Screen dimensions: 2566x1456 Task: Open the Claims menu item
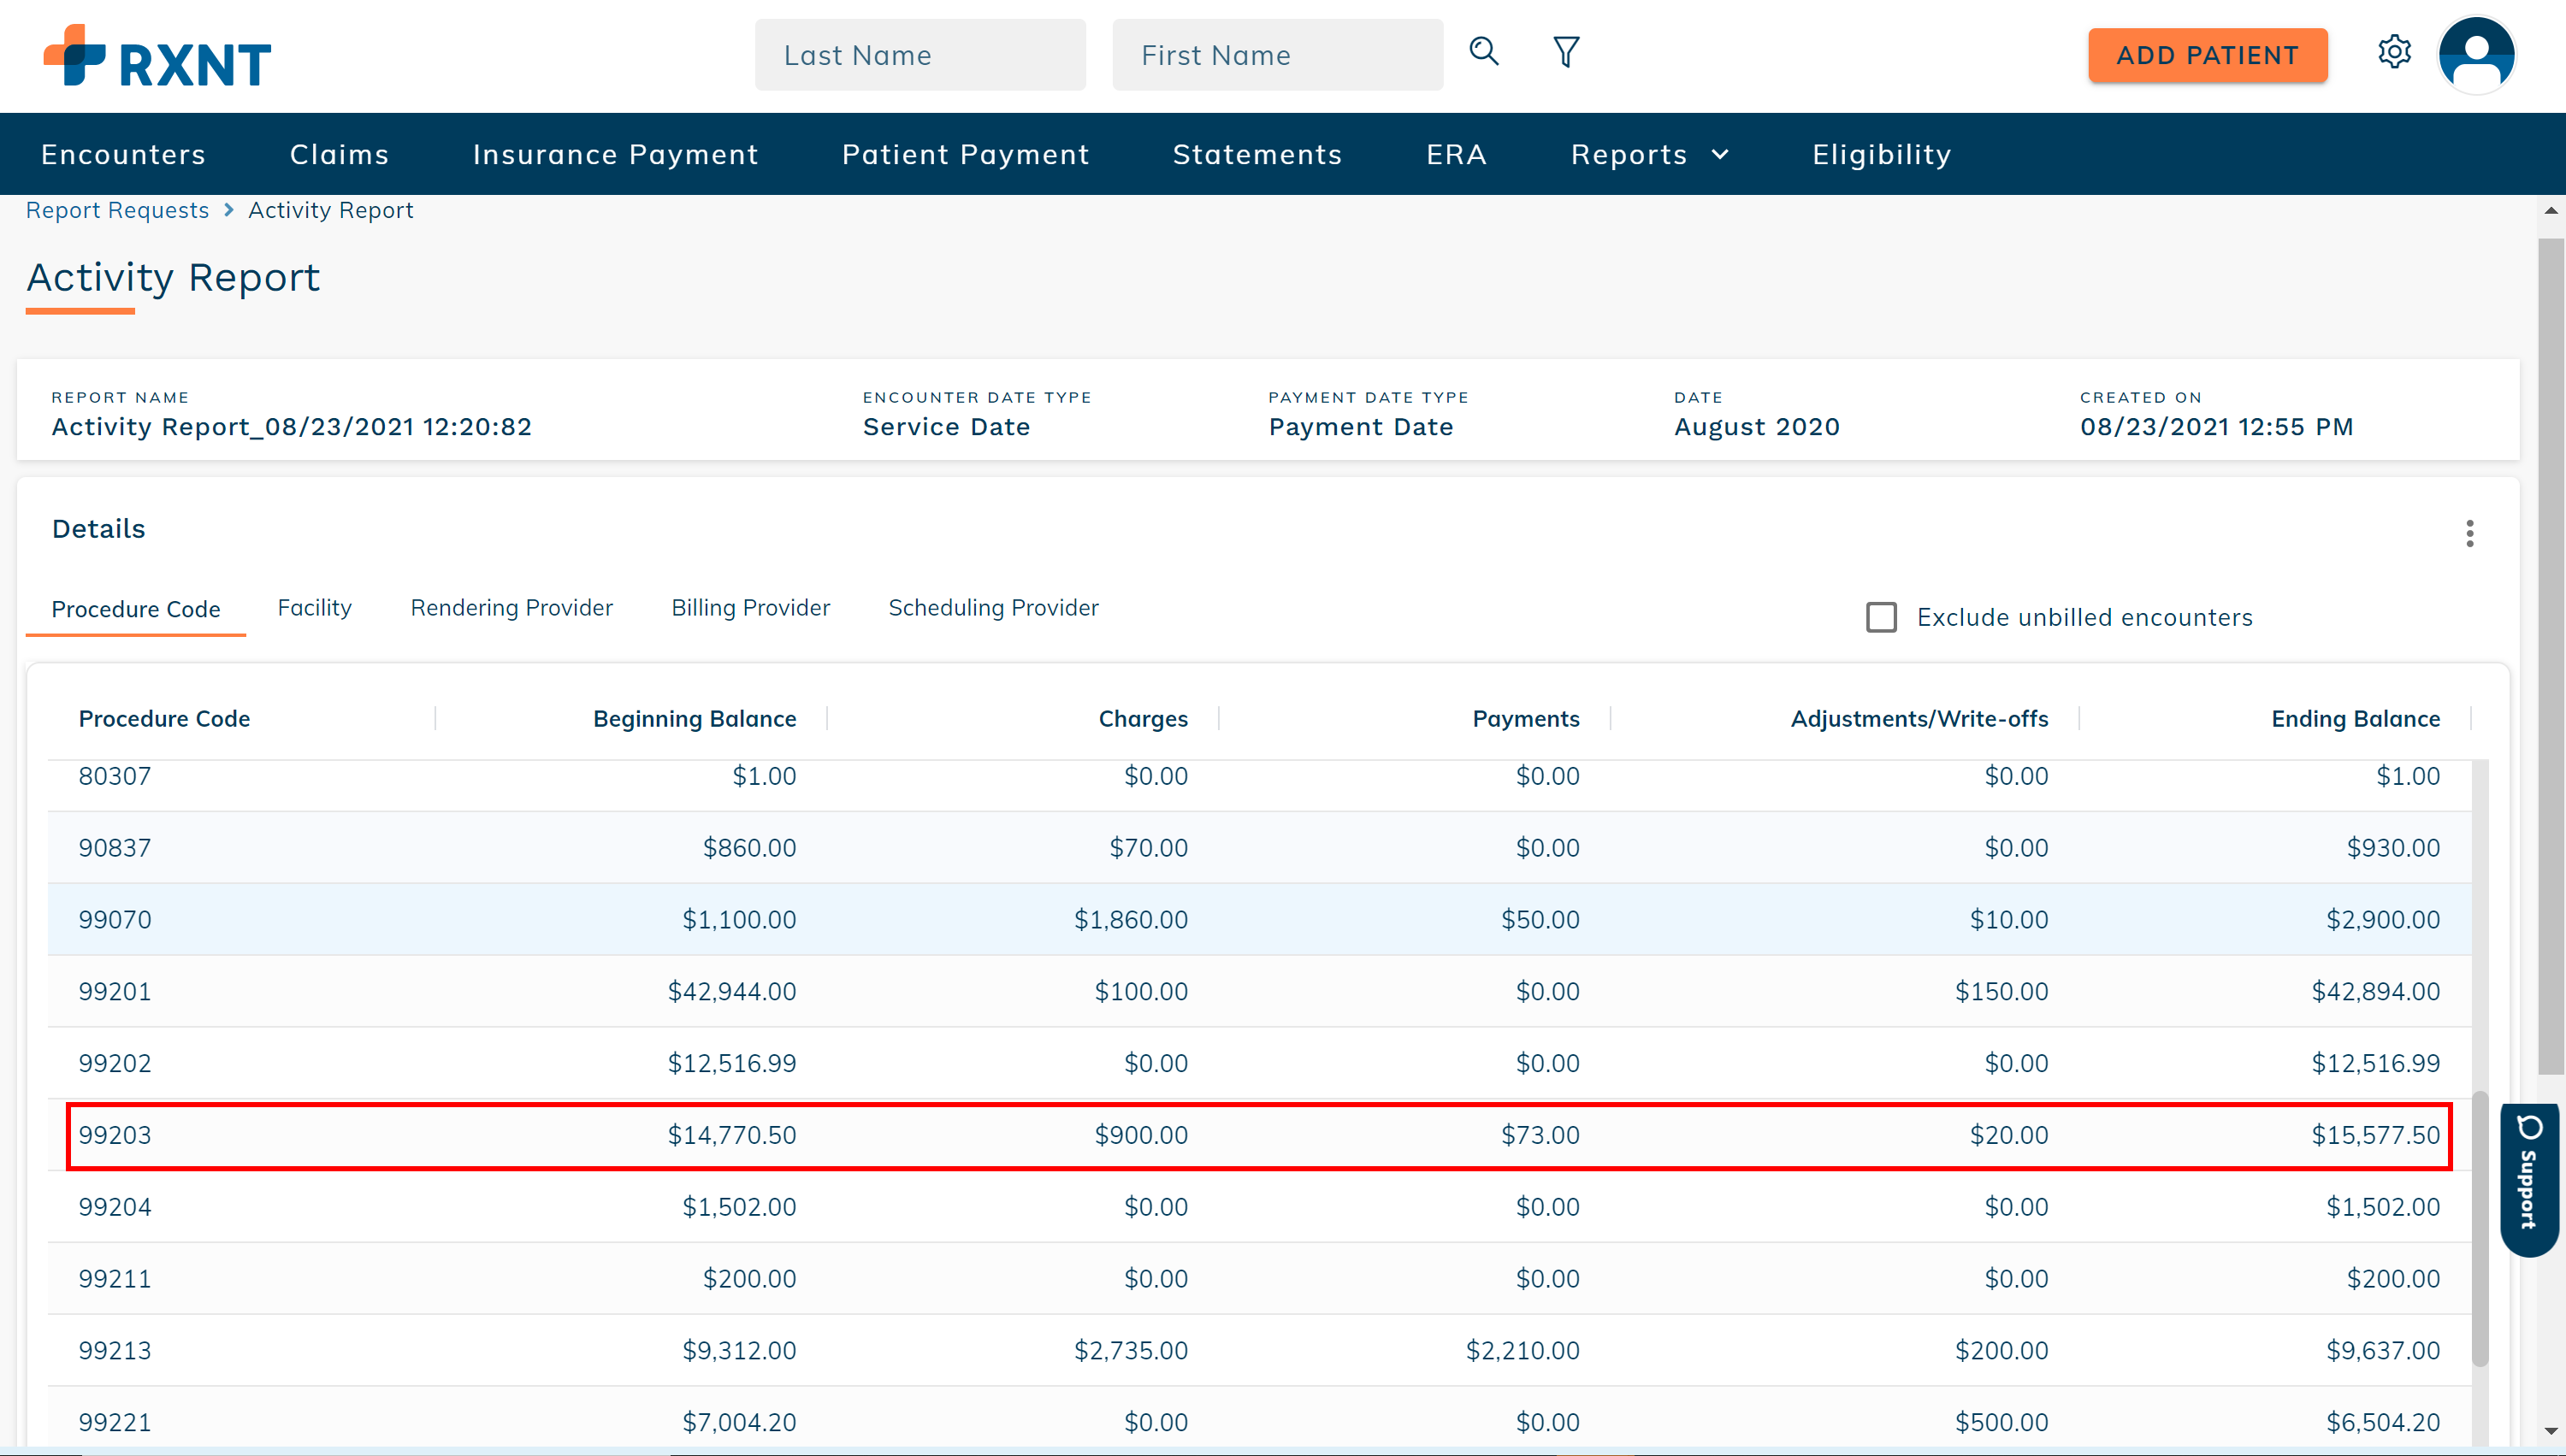point(339,154)
